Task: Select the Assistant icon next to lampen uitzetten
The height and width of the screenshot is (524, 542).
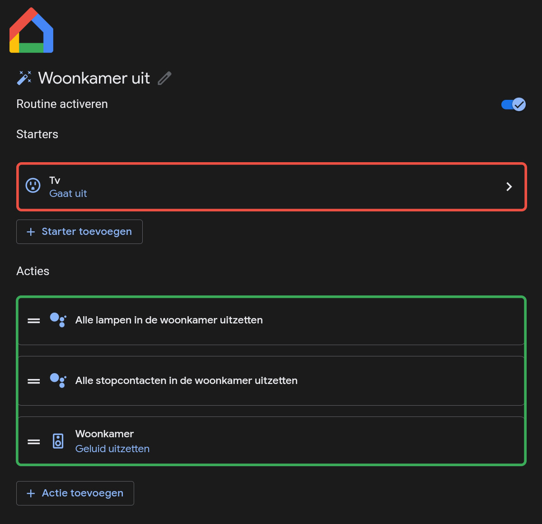Action: (59, 320)
